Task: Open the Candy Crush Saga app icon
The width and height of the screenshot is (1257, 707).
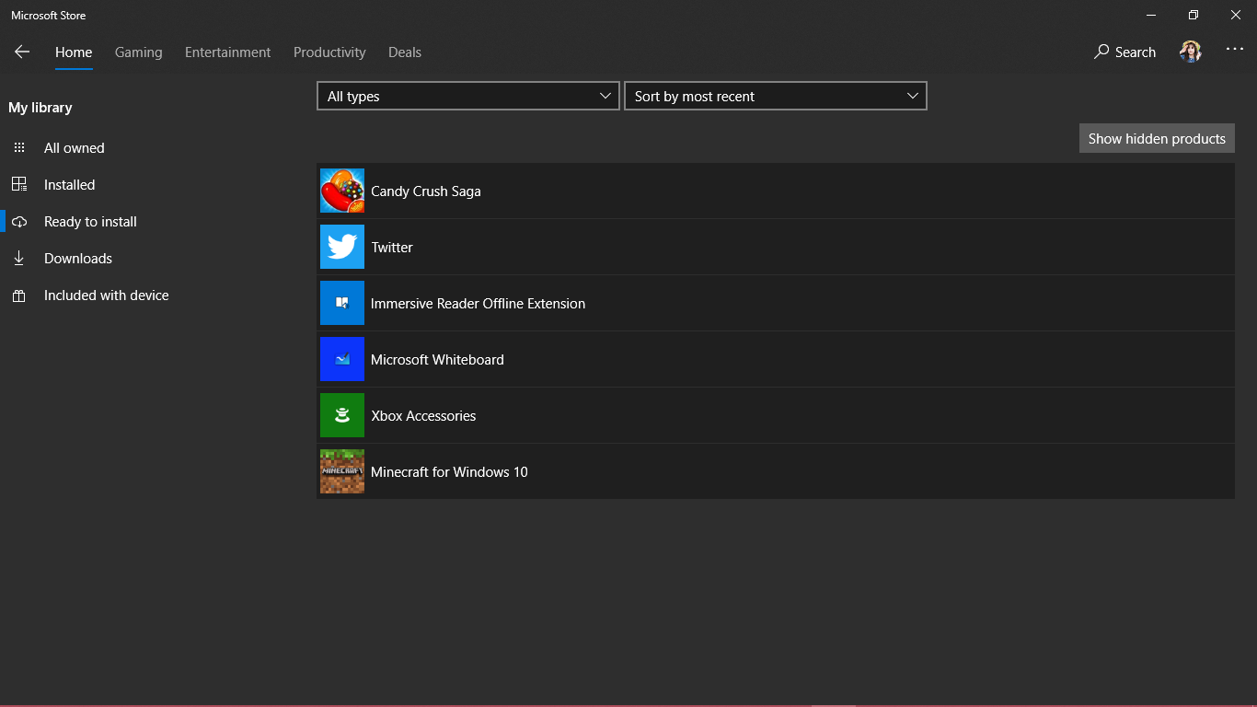Action: click(x=342, y=191)
